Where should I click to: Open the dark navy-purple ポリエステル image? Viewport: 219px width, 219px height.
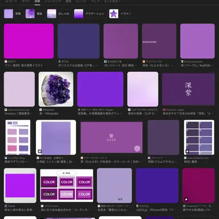click(79, 41)
